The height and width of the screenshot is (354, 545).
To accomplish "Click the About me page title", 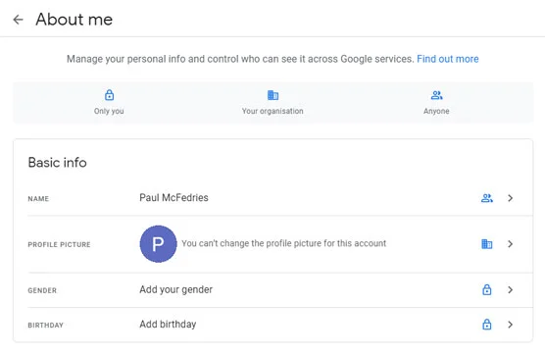I will click(74, 20).
